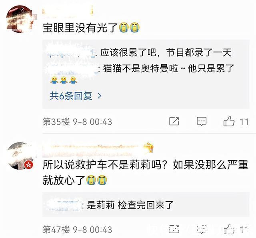Share the 47th floor comment
The image size is (256, 238).
(174, 229)
